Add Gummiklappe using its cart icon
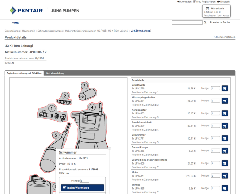The image size is (240, 194). pyautogui.click(x=225, y=151)
